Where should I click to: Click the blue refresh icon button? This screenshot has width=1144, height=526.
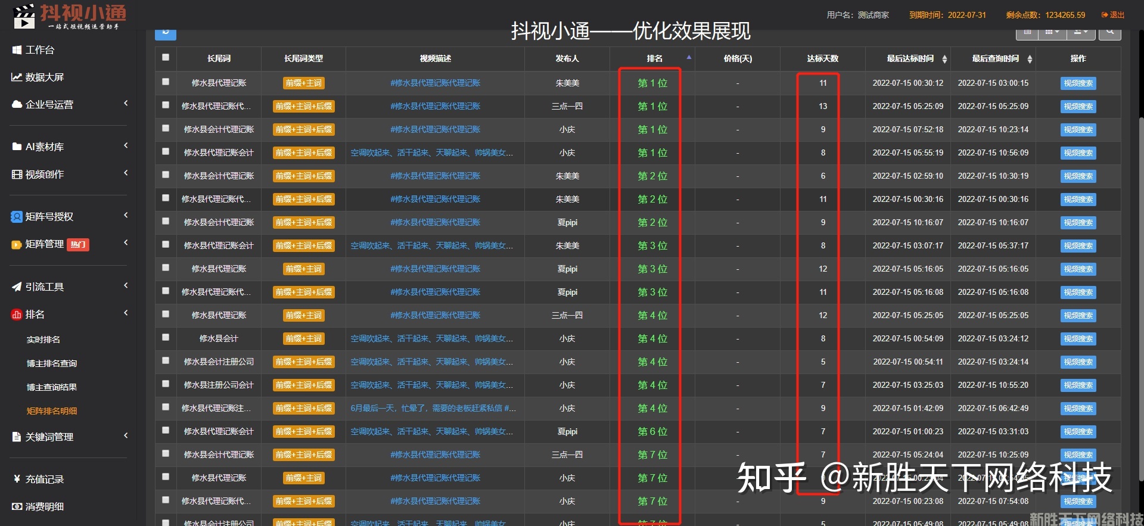click(x=165, y=33)
